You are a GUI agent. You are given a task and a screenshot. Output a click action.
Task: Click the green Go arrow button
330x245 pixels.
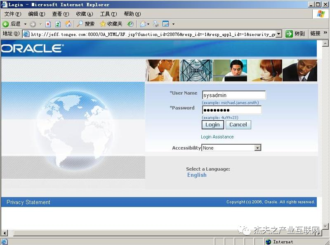tap(289, 34)
